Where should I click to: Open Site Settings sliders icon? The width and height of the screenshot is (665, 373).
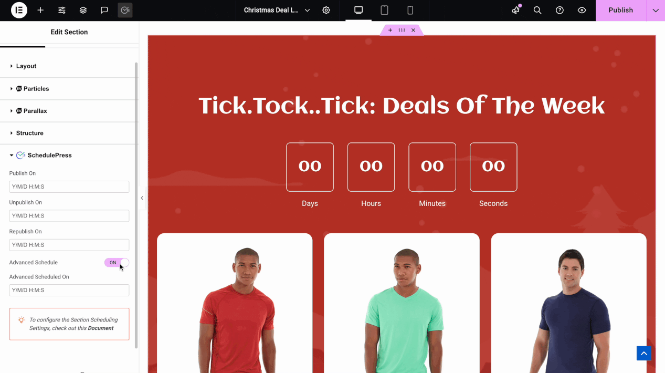coord(62,10)
